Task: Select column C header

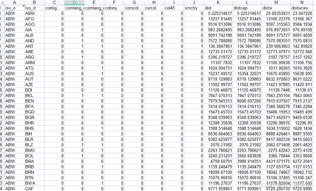Action: 54,2
